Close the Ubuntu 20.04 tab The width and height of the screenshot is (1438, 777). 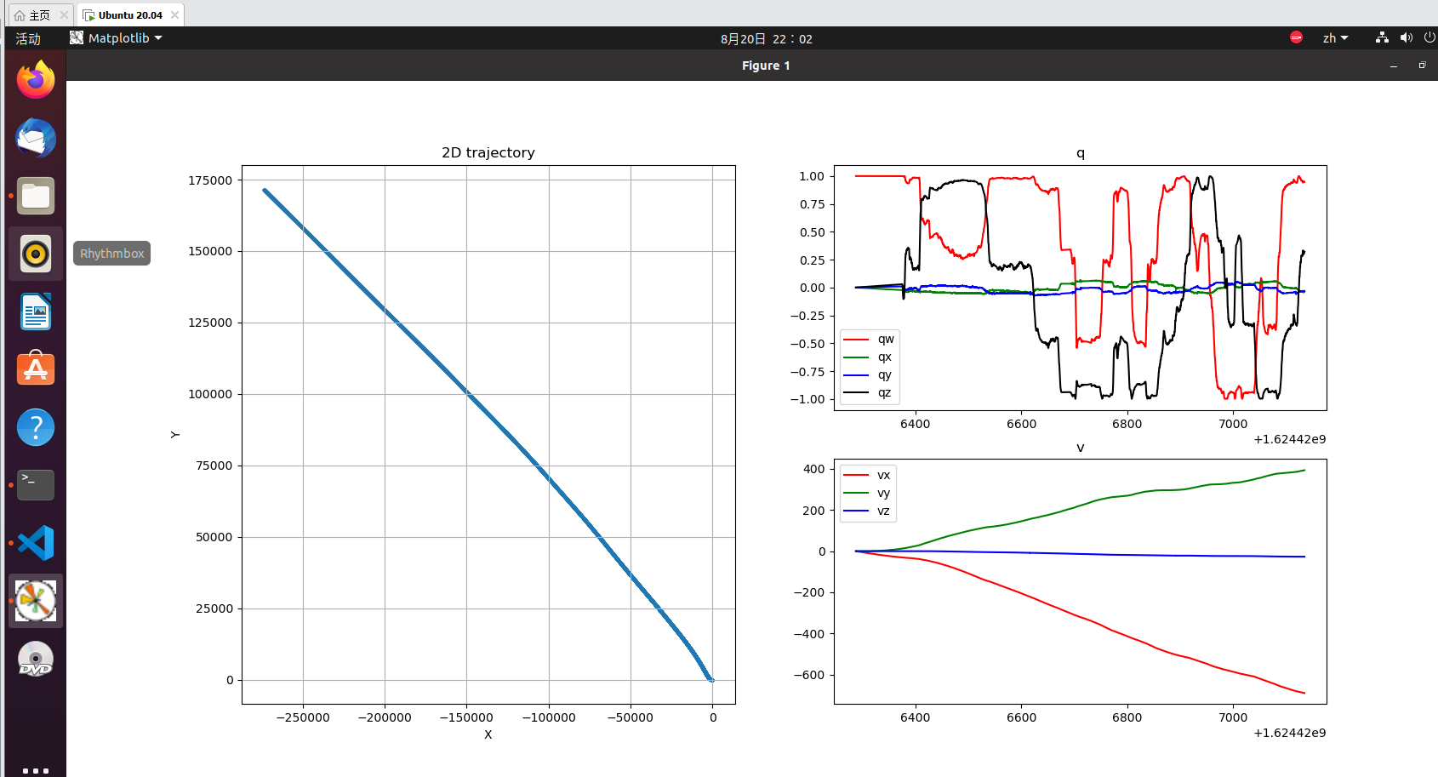[x=174, y=15]
